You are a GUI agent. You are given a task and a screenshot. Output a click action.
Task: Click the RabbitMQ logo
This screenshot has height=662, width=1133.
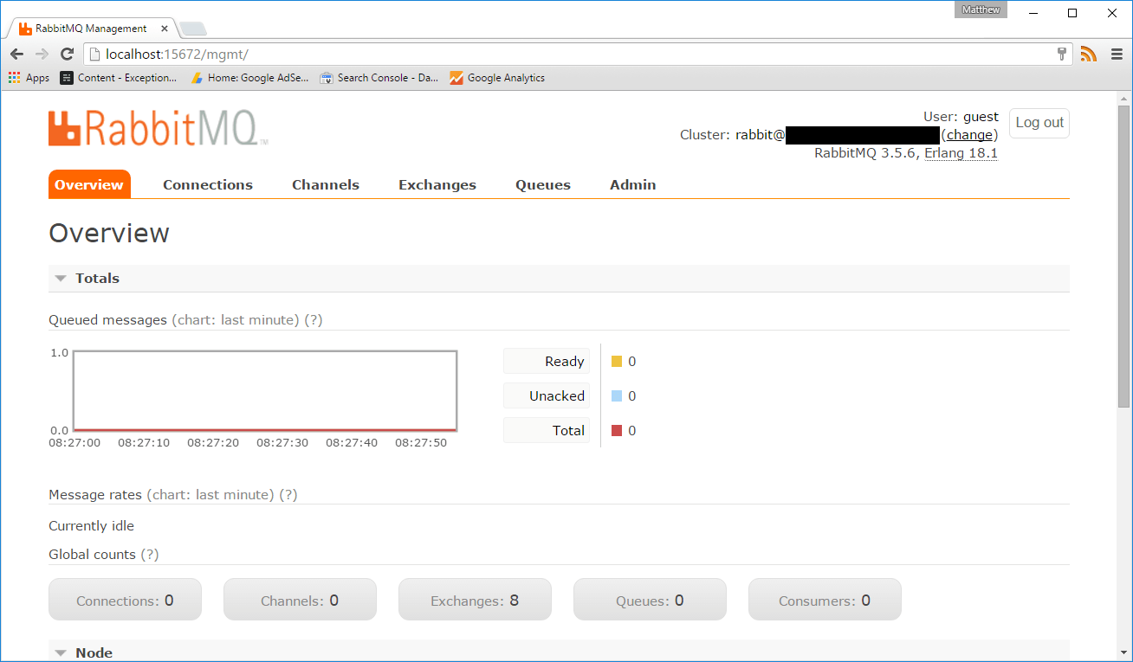(x=158, y=128)
